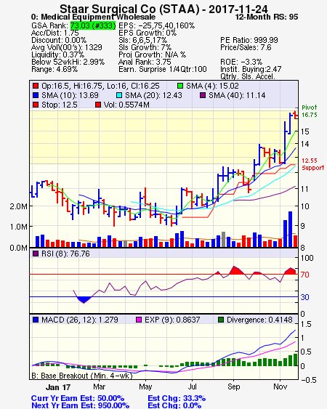Click the magenta EXP (9) legend swatch

click(139, 320)
